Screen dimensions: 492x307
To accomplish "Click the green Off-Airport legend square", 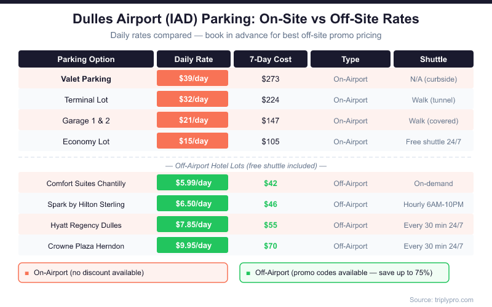I will click(x=248, y=273).
